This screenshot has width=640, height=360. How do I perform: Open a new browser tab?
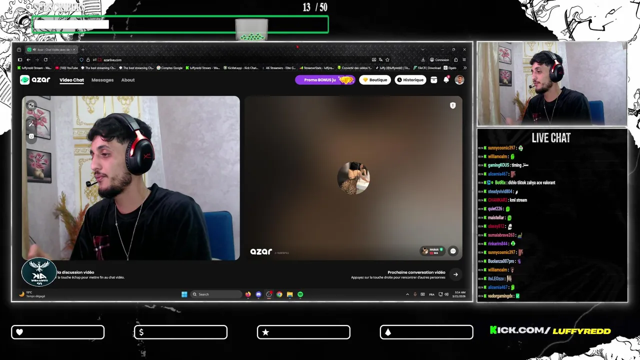point(83,49)
